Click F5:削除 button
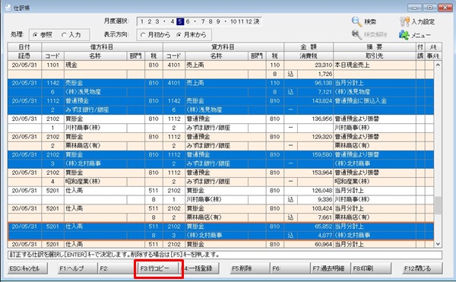The width and height of the screenshot is (456, 282). pyautogui.click(x=249, y=268)
